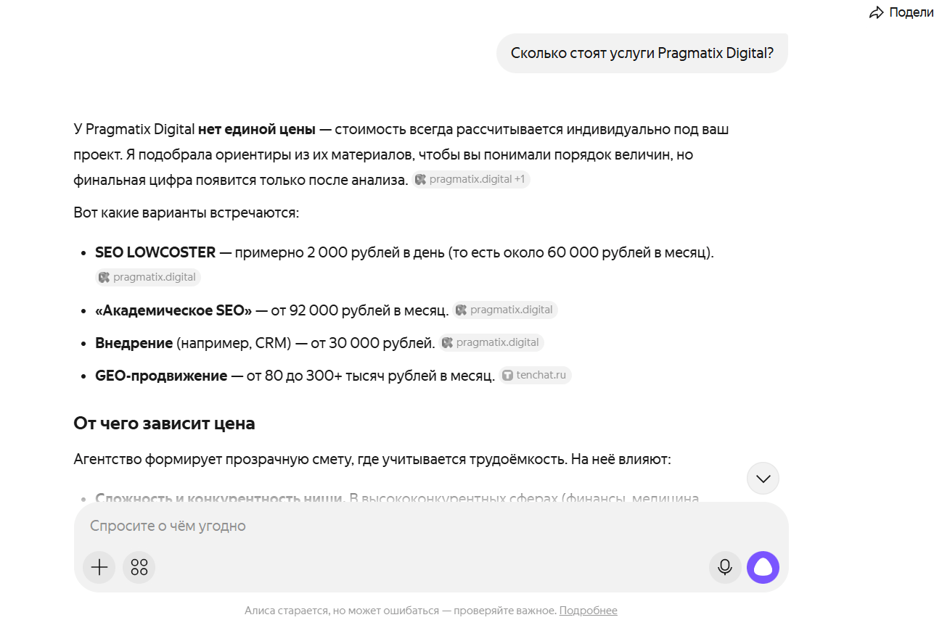Click the plus attach icon
Viewport: 934px width, 628px height.
pos(99,567)
